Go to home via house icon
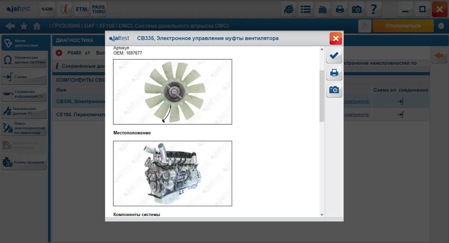Screen dimensions: 449x243 (x=37, y=26)
